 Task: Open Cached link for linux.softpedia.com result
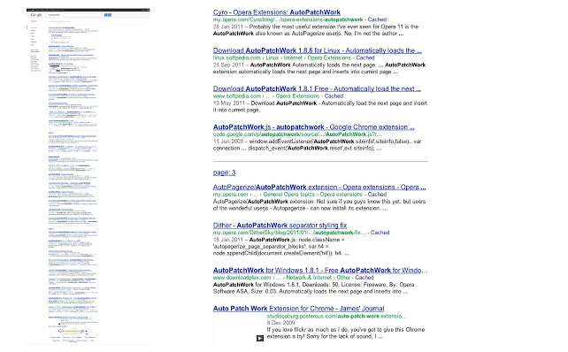coord(365,58)
